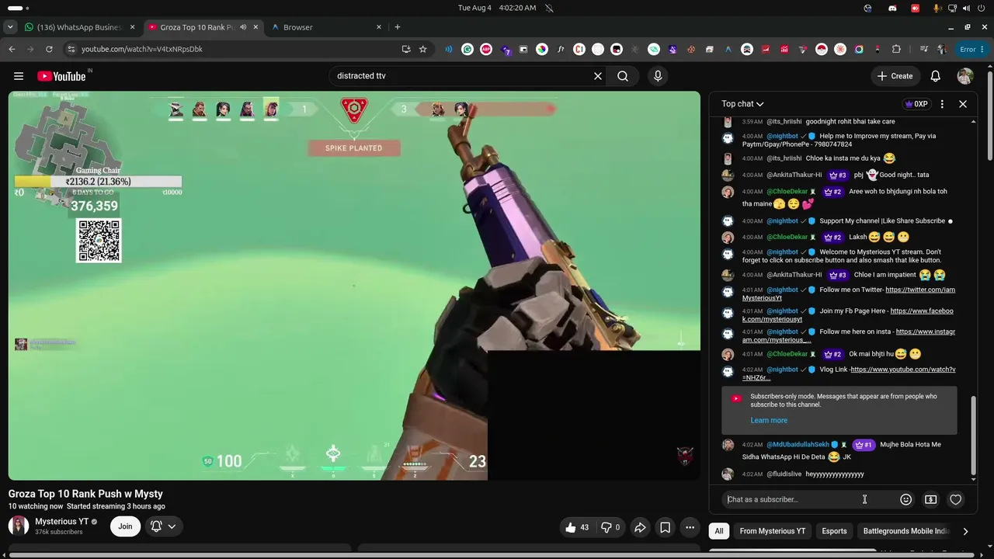Open a new browser tab
994x559 pixels.
tap(398, 27)
